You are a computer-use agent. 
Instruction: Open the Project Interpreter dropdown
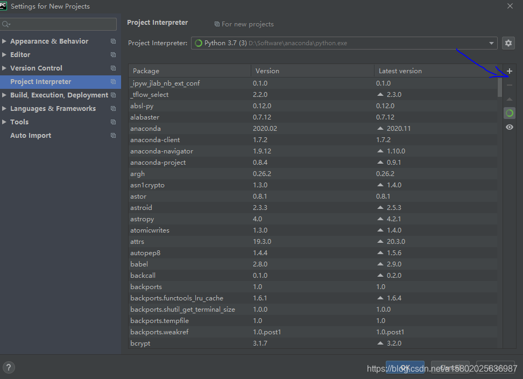click(344, 43)
